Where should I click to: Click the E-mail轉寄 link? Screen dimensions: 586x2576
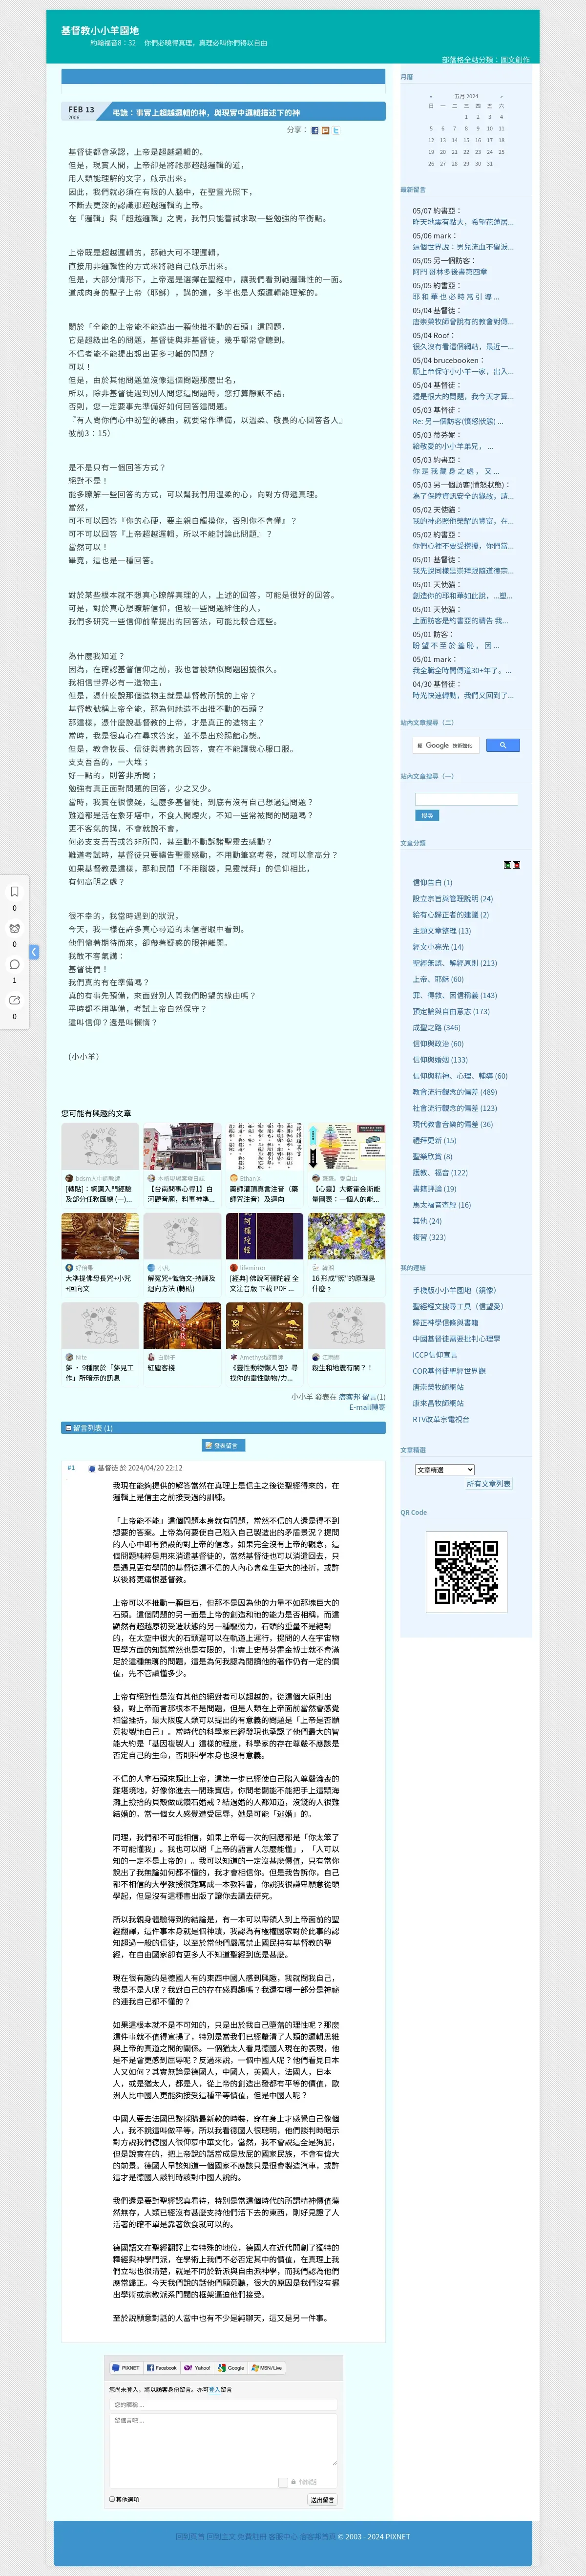(367, 1407)
